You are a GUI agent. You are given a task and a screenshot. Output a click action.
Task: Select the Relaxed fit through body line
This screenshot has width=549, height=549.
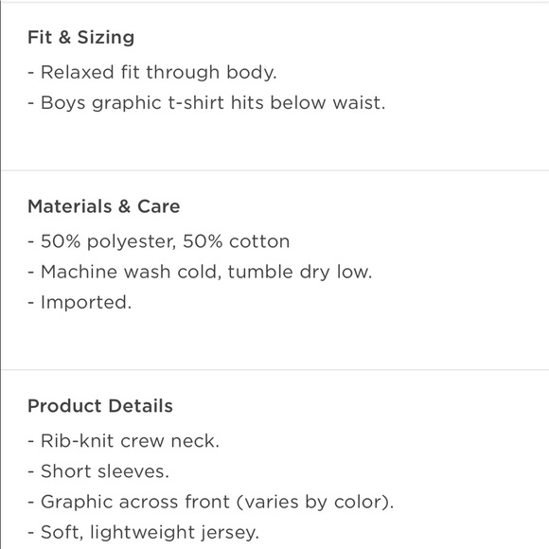coord(152,73)
